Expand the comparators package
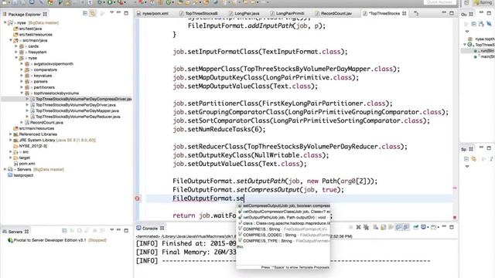495x278 pixels. click(x=22, y=69)
